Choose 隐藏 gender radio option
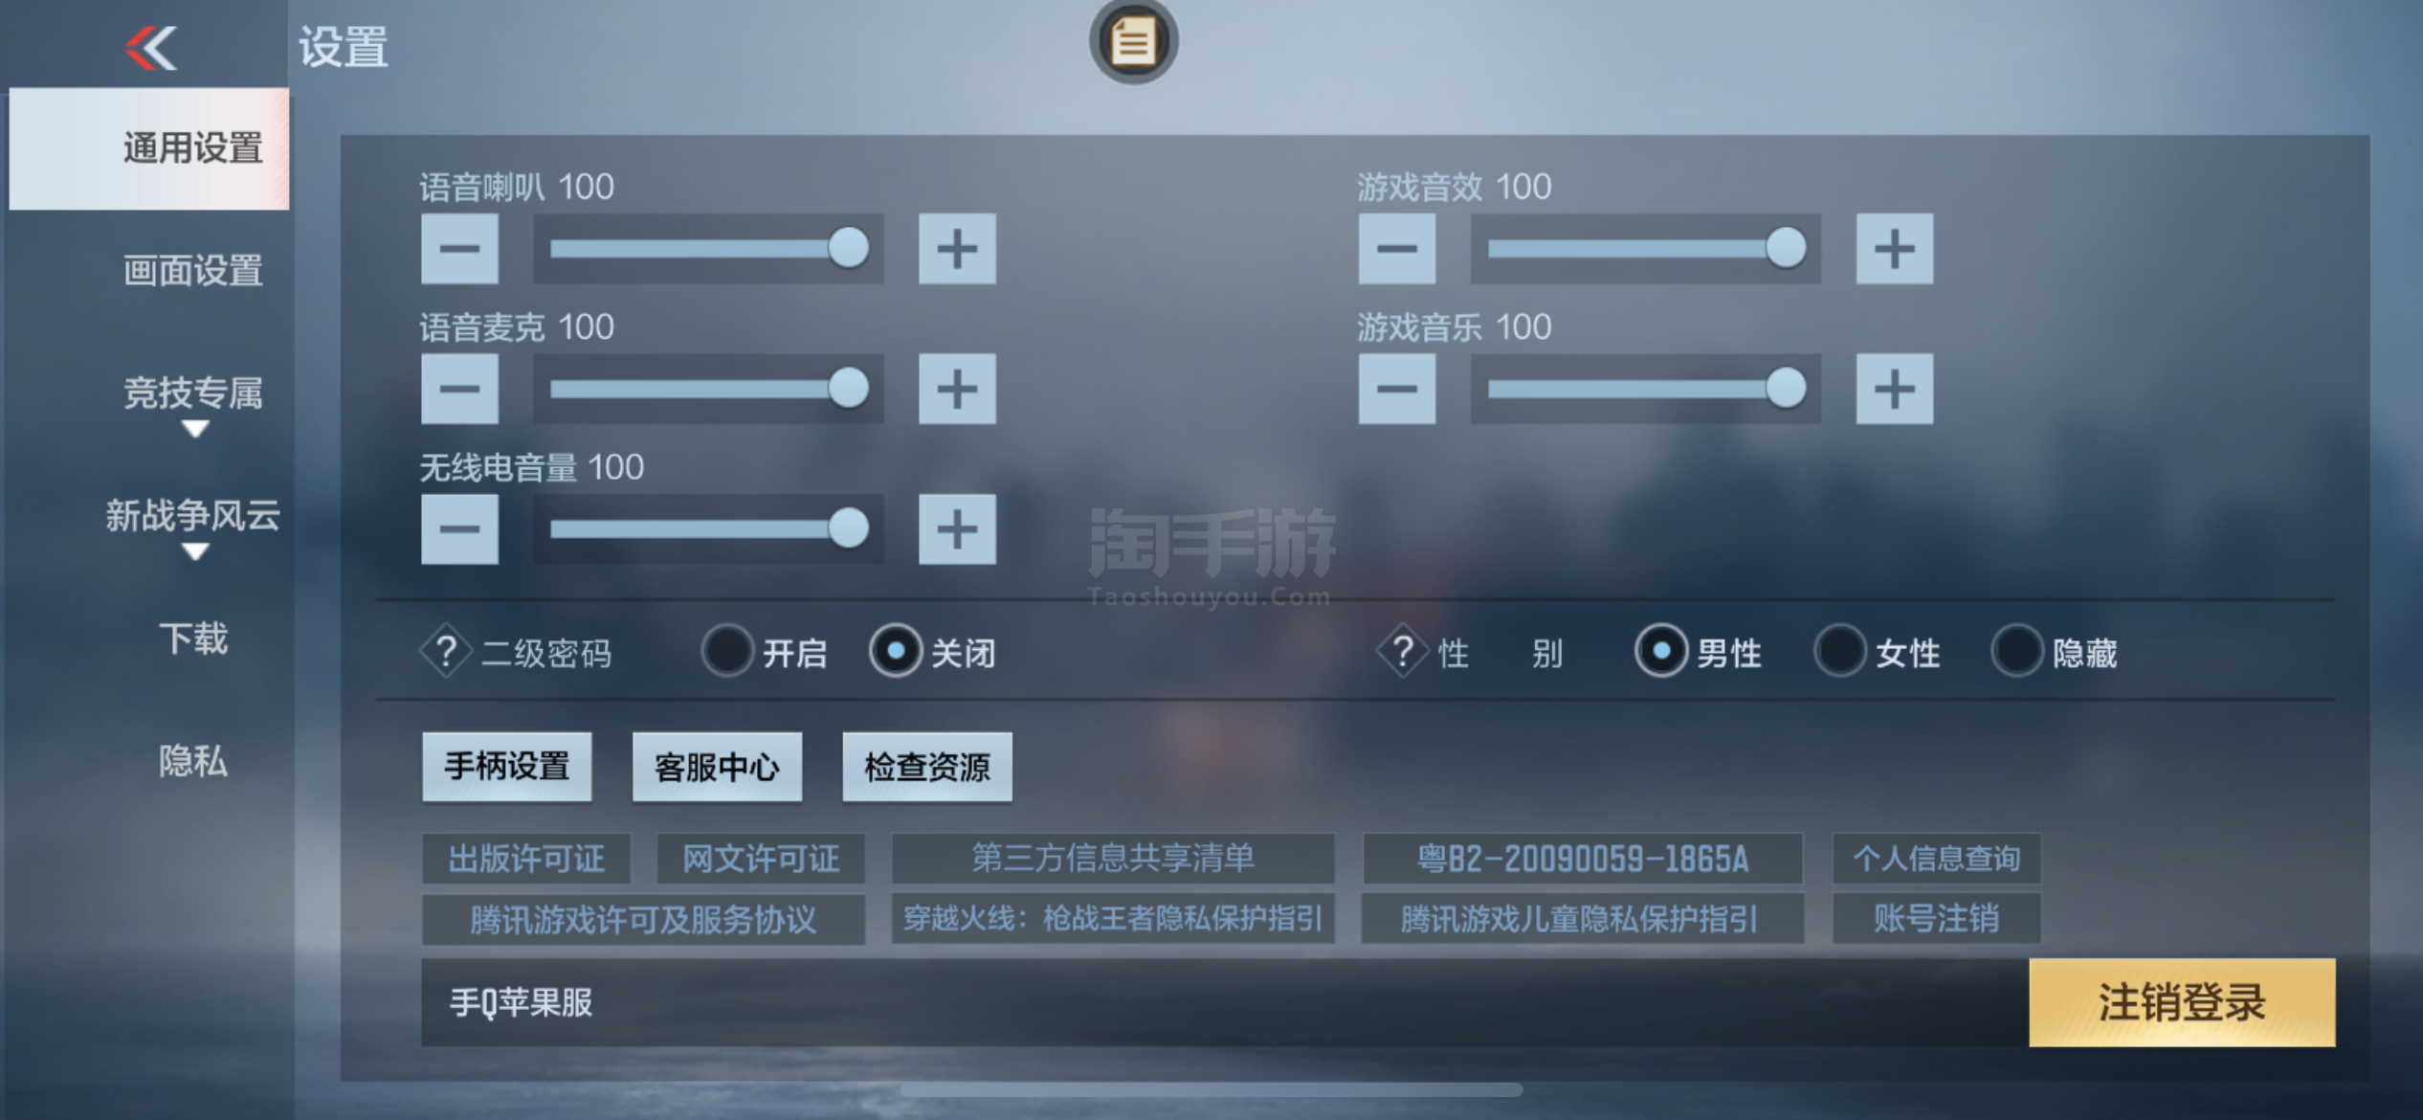Screen dimensions: 2423x1120 2017,652
